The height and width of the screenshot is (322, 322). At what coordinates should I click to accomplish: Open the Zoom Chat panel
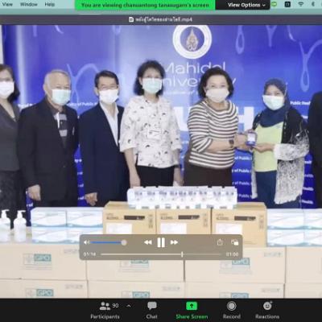[152, 310]
